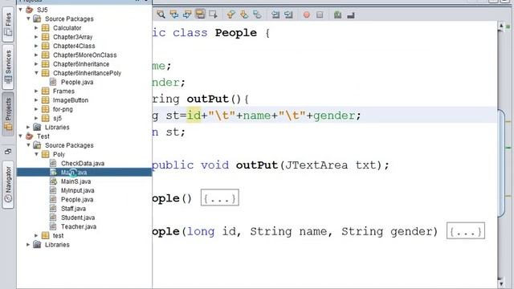Click the Uncomment code icon
This screenshot has width=514, height=289.
tap(351, 15)
